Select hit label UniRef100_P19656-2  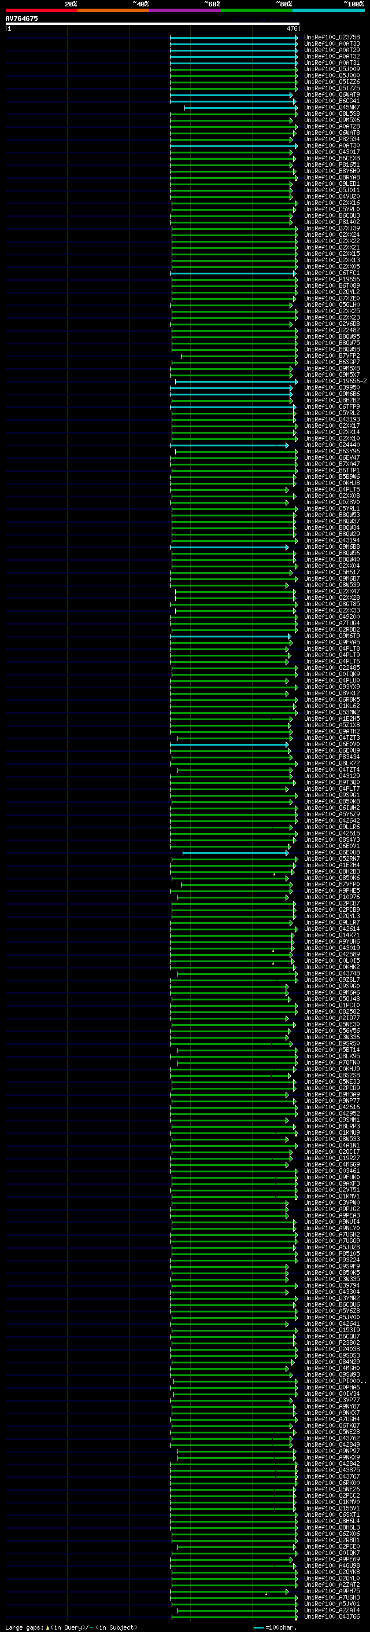coord(335,382)
